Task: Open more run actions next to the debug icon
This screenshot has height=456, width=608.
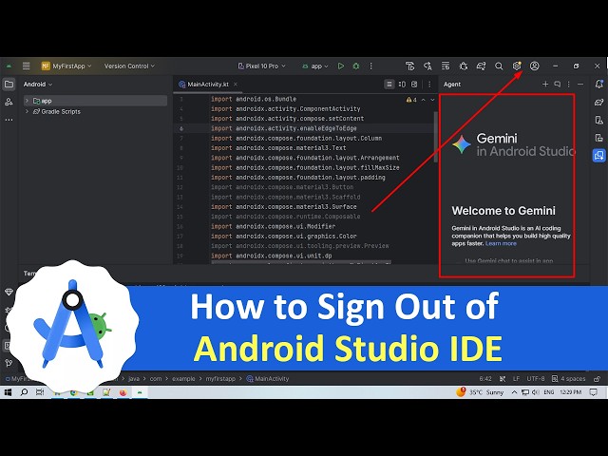Action: [x=370, y=66]
